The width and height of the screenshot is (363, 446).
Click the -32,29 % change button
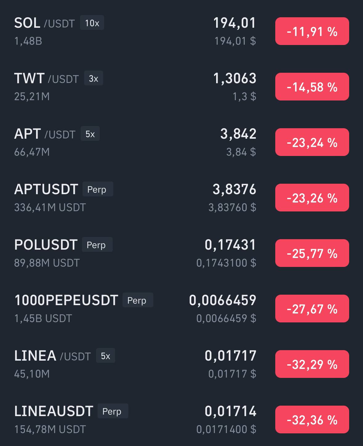tap(312, 364)
